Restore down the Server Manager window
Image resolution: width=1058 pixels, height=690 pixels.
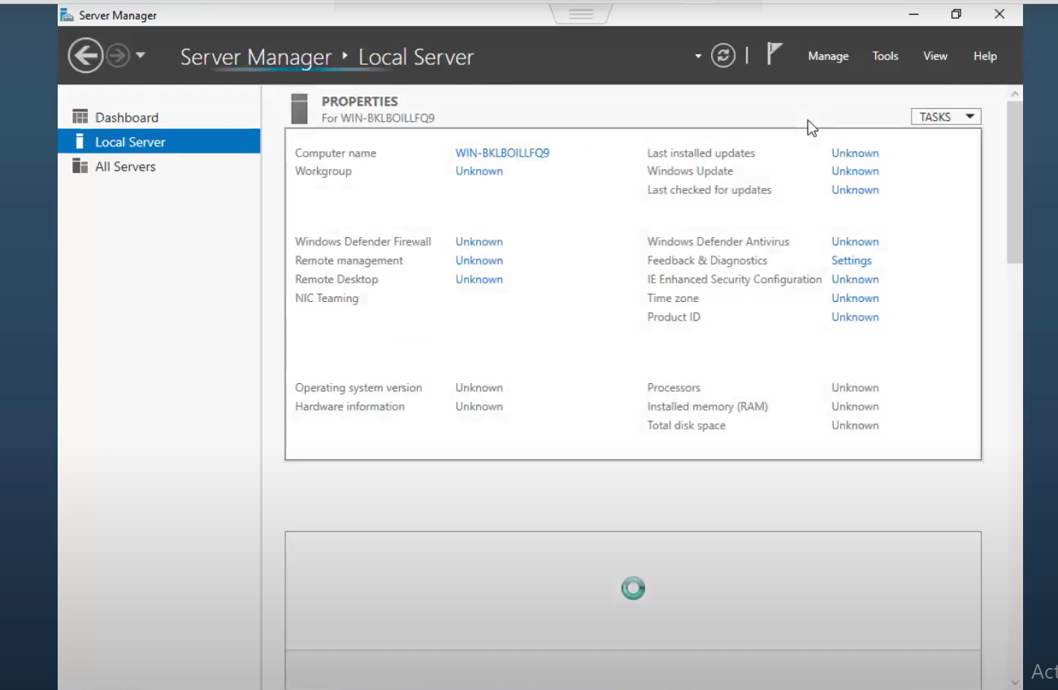[x=956, y=14]
